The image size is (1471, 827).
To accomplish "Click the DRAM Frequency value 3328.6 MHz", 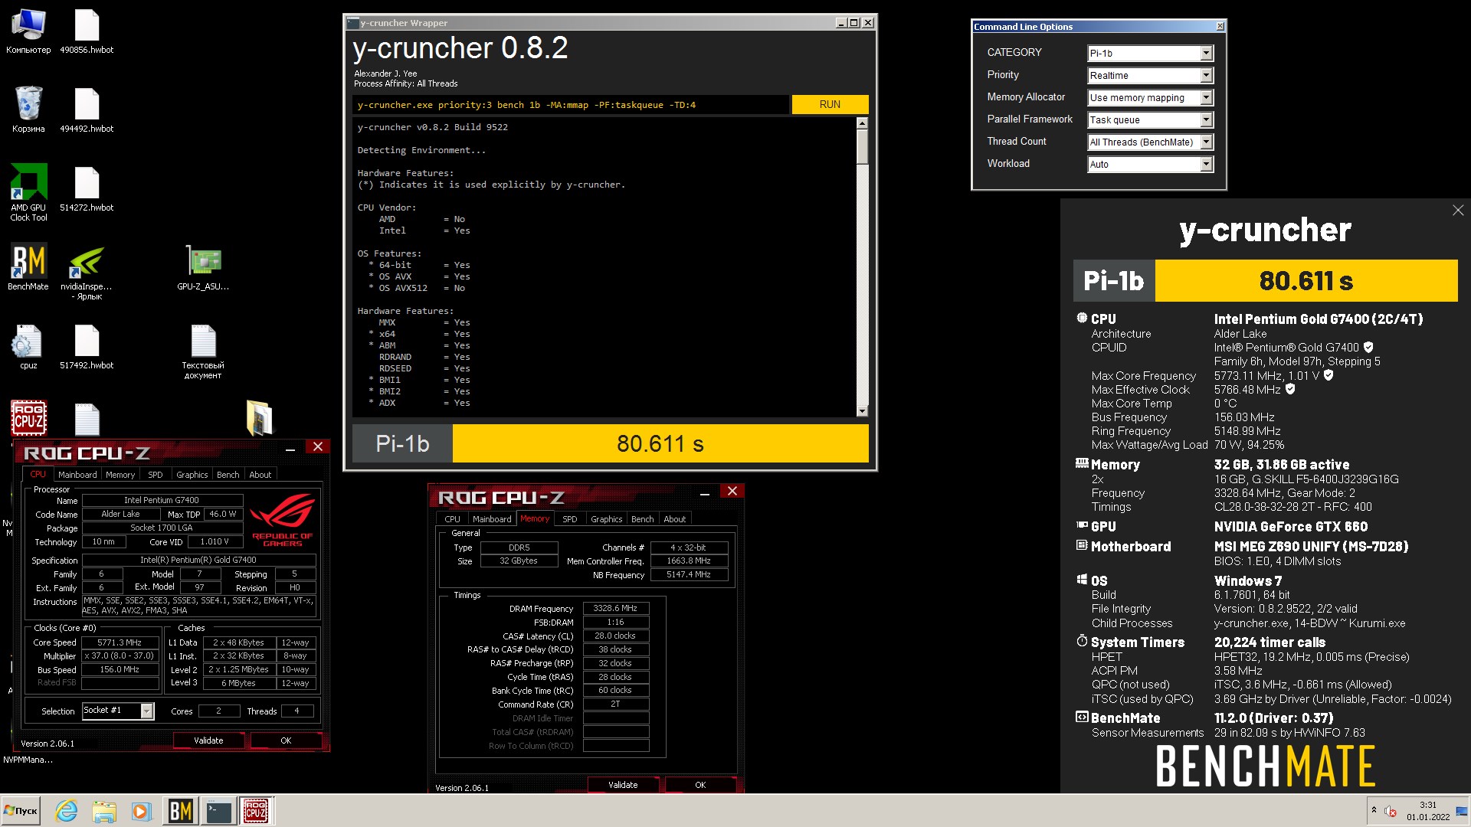I will [615, 608].
